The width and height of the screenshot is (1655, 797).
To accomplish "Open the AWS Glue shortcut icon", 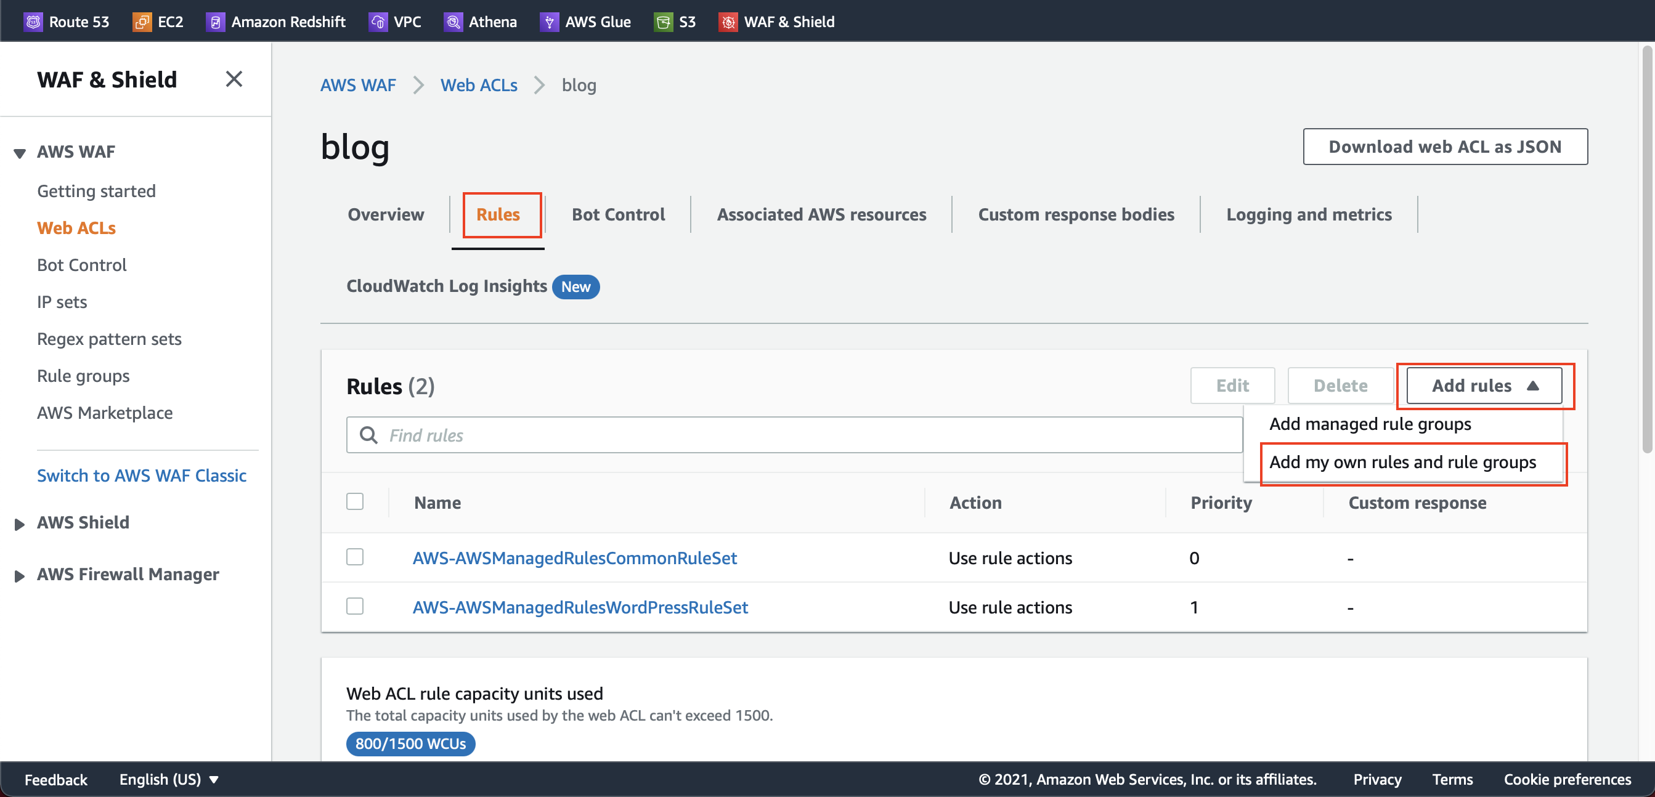I will click(x=548, y=22).
